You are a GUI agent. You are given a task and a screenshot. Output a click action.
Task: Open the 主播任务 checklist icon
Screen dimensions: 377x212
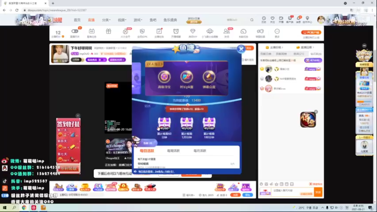[x=159, y=31]
